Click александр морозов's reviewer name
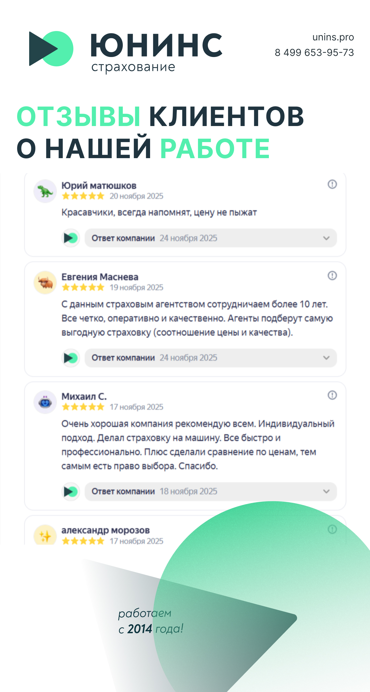The height and width of the screenshot is (692, 370). click(x=105, y=530)
